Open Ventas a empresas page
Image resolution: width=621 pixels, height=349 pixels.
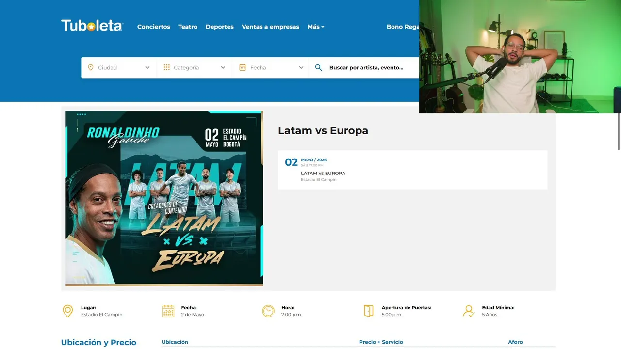tap(271, 27)
